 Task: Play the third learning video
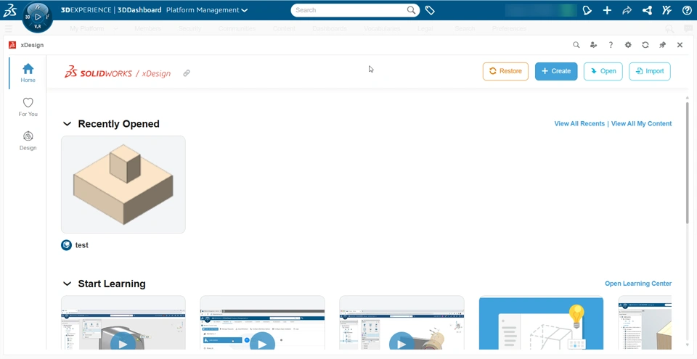pyautogui.click(x=402, y=344)
